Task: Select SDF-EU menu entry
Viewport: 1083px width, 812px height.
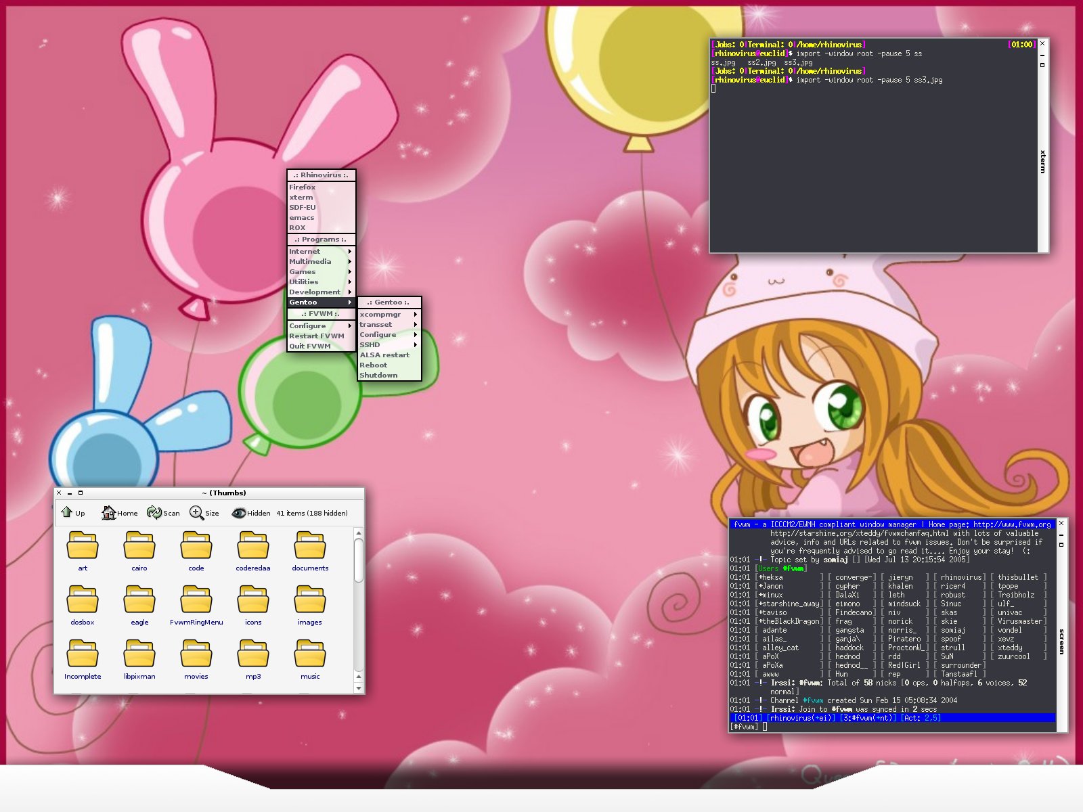Action: 322,207
